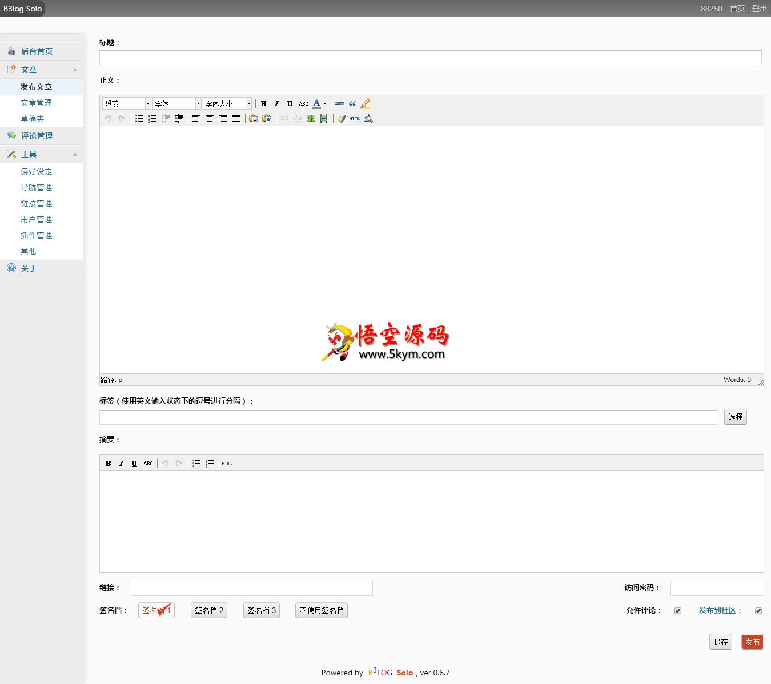Image resolution: width=771 pixels, height=684 pixels.
Task: Toggle the 发布到社区 checkbox
Action: click(758, 611)
